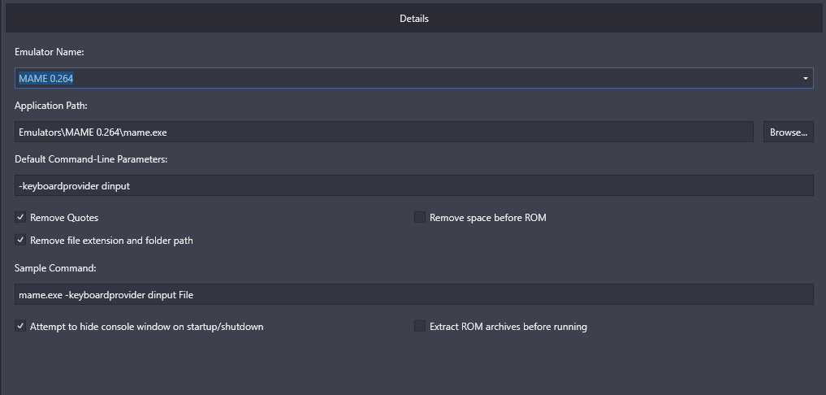Screen dimensions: 826x395
Task: Click the Remove Quotes label text
Action: pos(64,218)
